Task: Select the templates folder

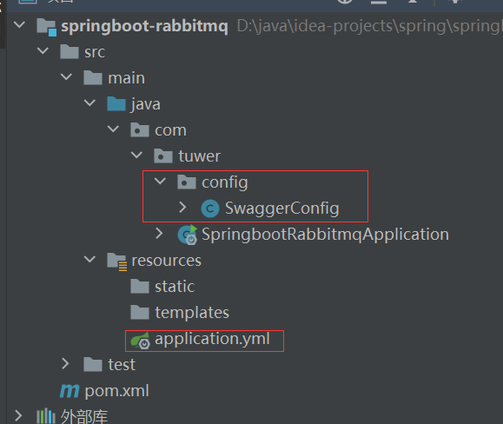Action: (192, 313)
